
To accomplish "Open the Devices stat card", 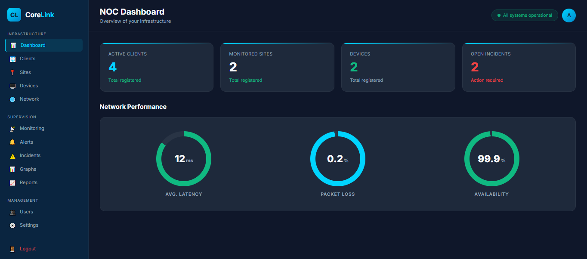I will click(x=398, y=67).
